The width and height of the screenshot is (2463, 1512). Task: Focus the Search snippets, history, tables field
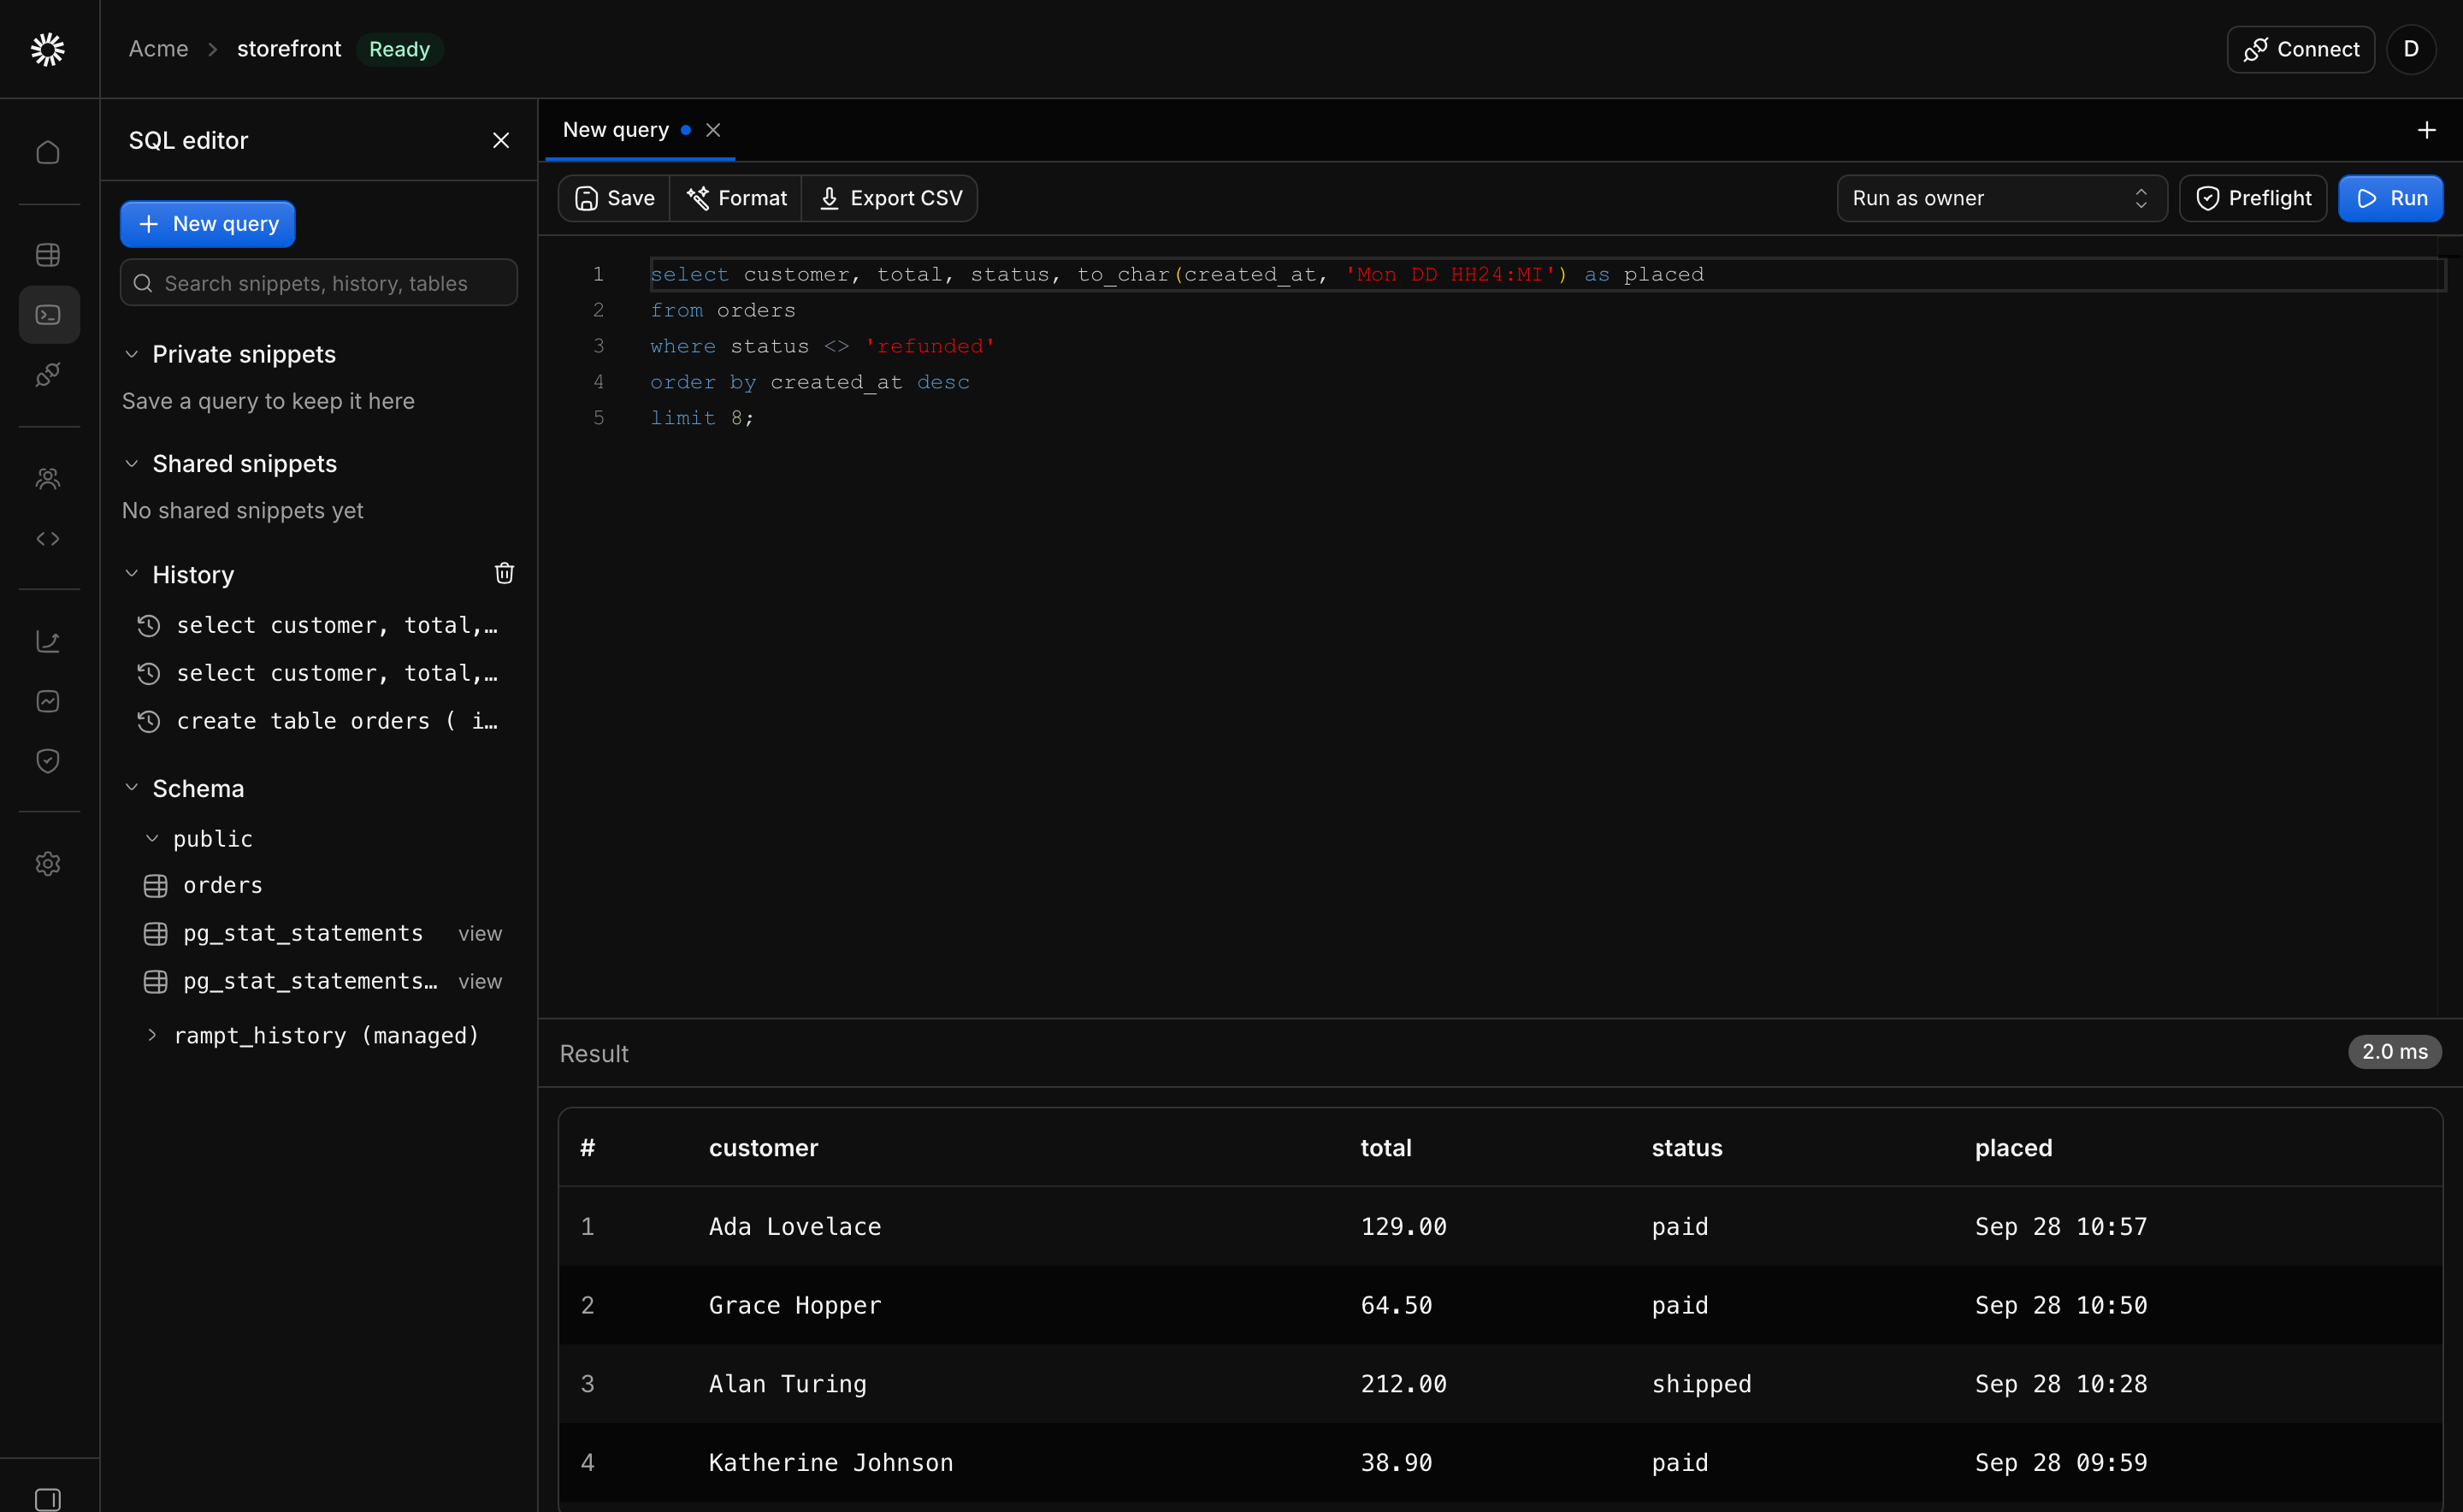coord(319,283)
